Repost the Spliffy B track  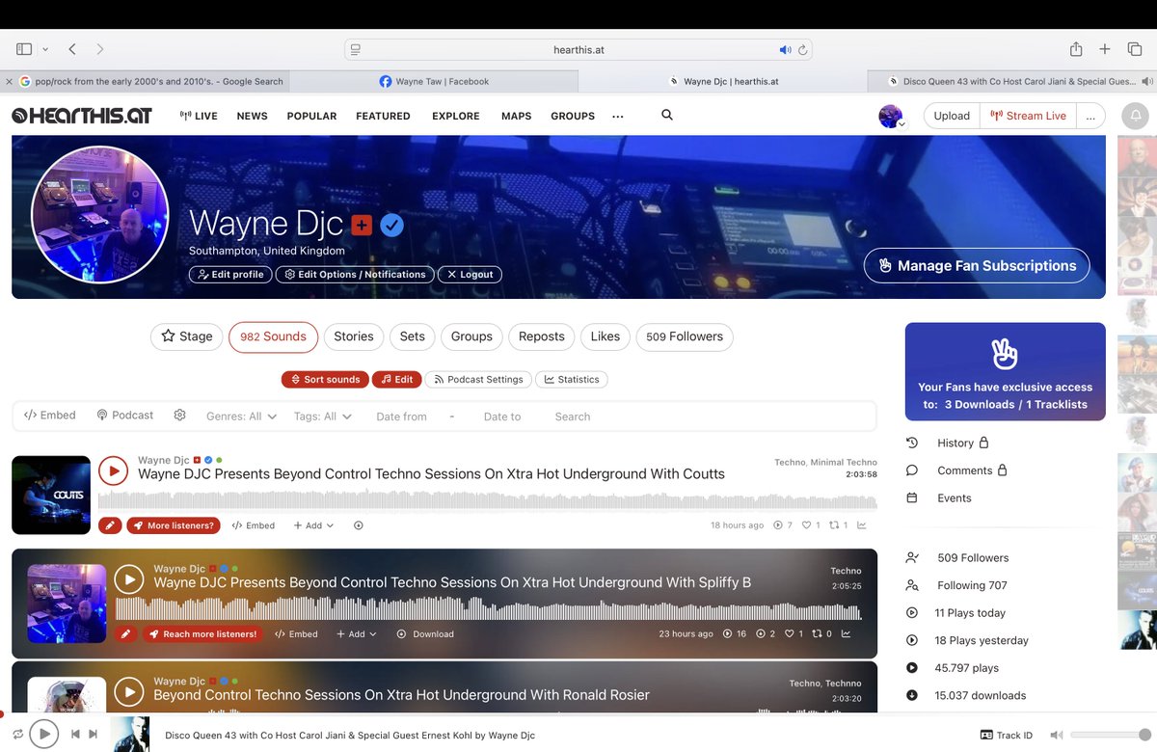(817, 634)
